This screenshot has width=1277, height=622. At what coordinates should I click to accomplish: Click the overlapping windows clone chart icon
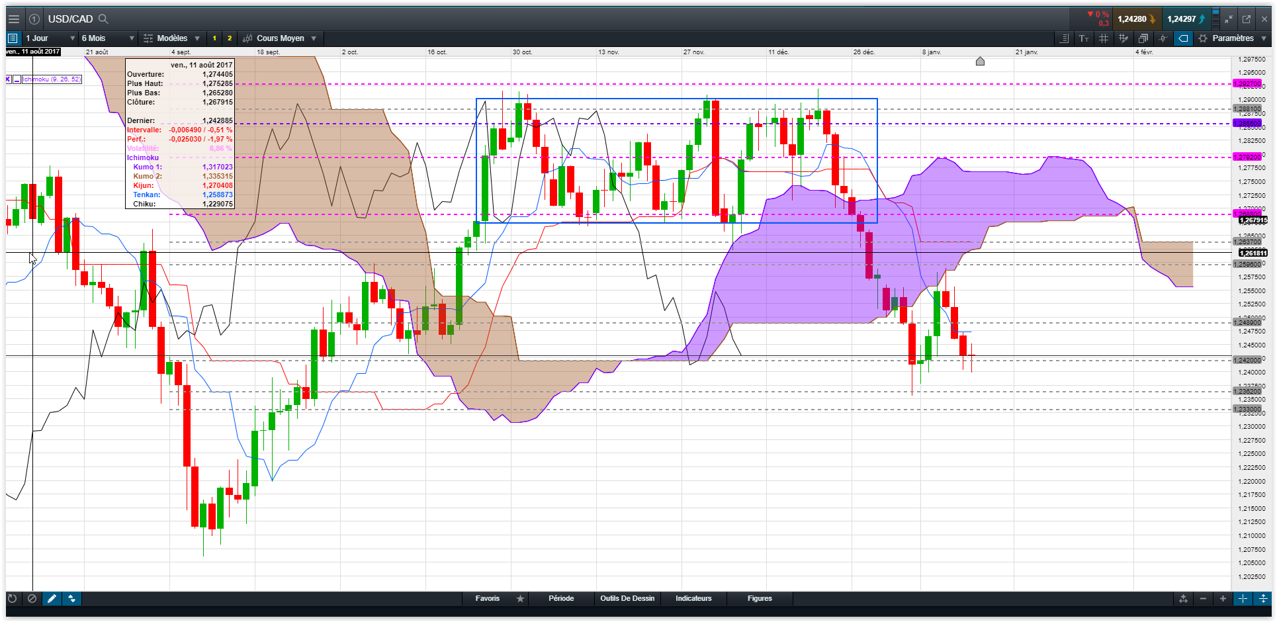pyautogui.click(x=1143, y=38)
